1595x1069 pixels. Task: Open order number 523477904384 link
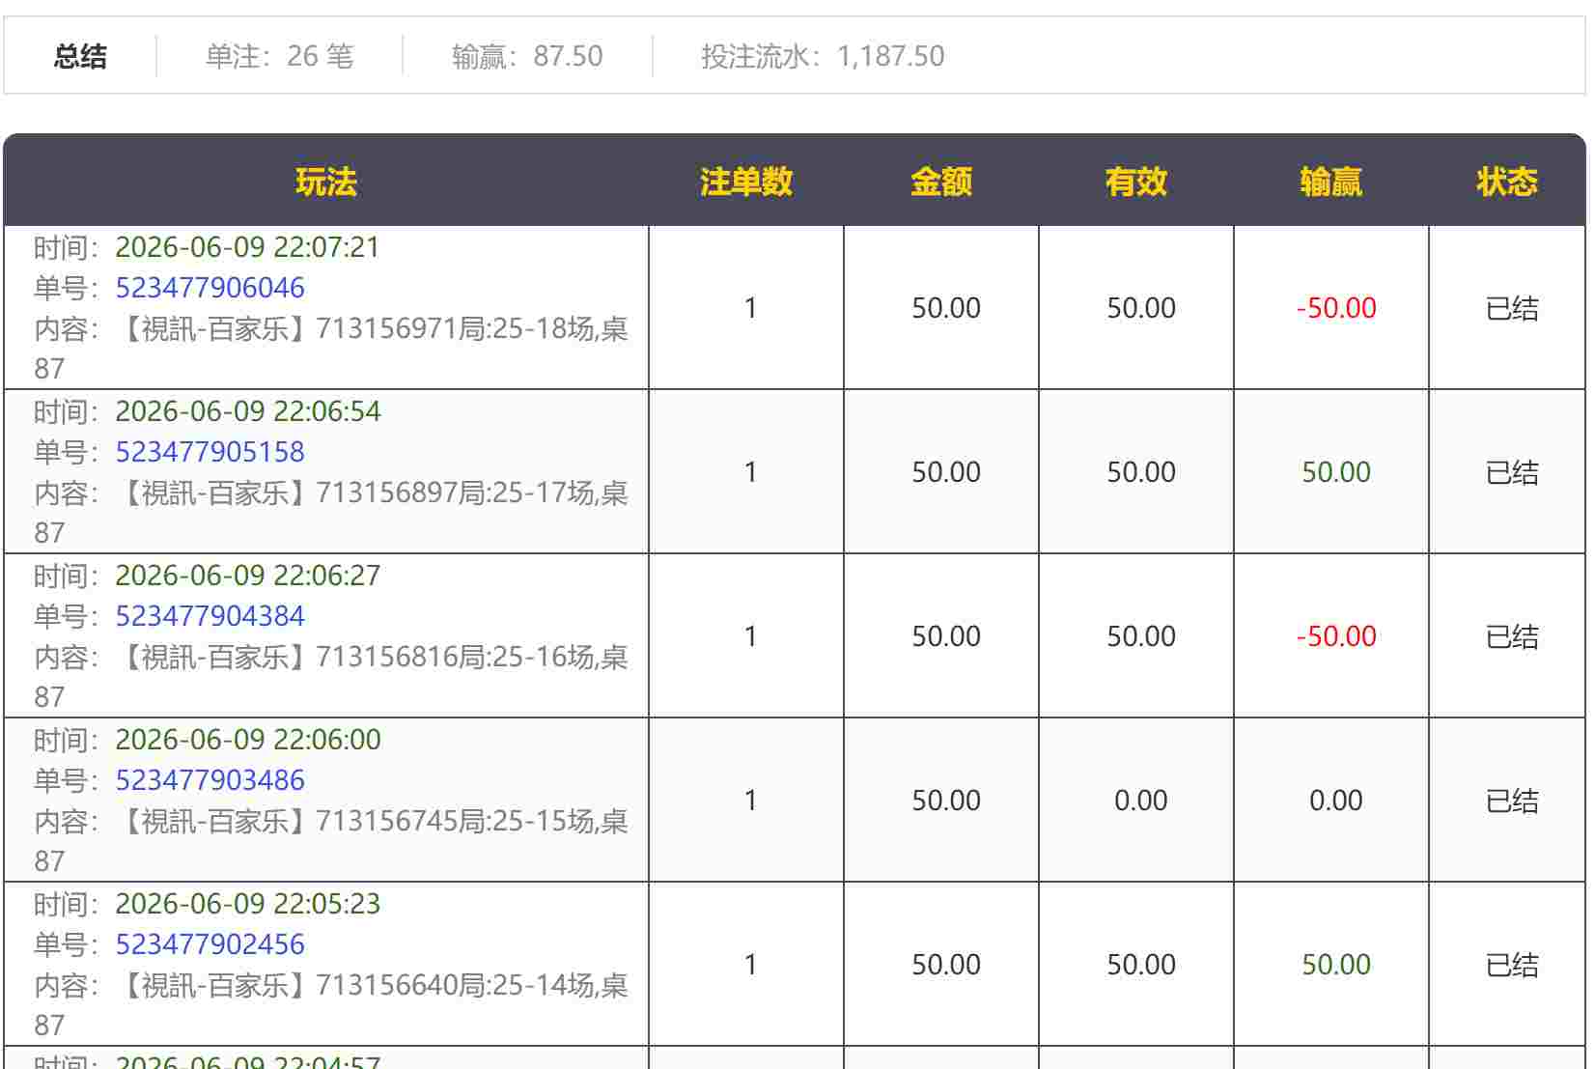(210, 616)
